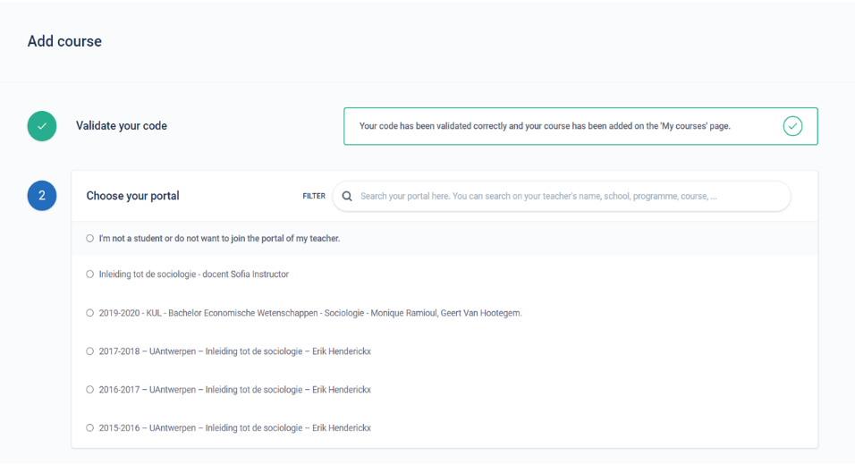
Task: Pick the 2016-2017 UAntwerpen portal radio
Action: (x=90, y=389)
